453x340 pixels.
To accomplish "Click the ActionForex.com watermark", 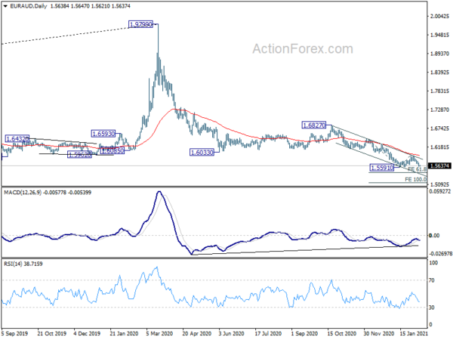I will pyautogui.click(x=303, y=49).
